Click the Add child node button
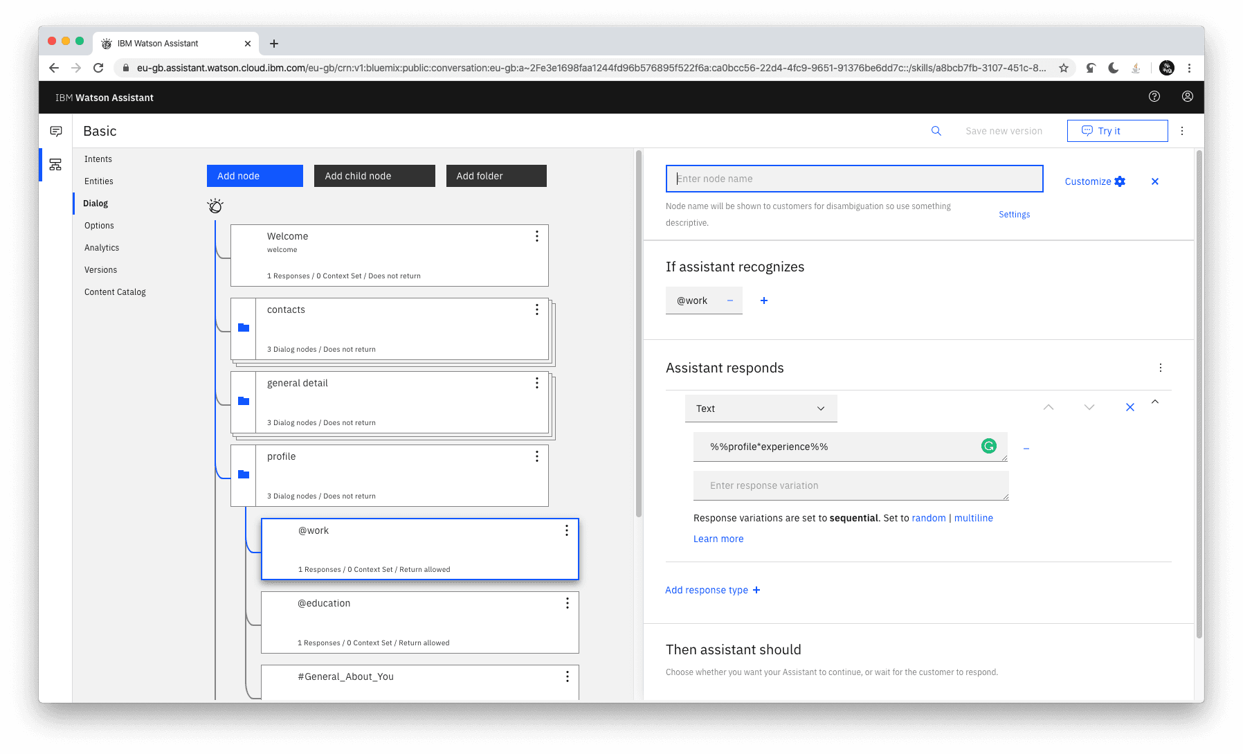Screen dimensions: 1243x754 tap(374, 176)
